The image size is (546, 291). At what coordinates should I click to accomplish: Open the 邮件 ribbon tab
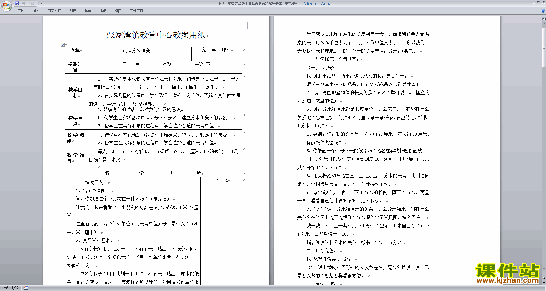88,11
